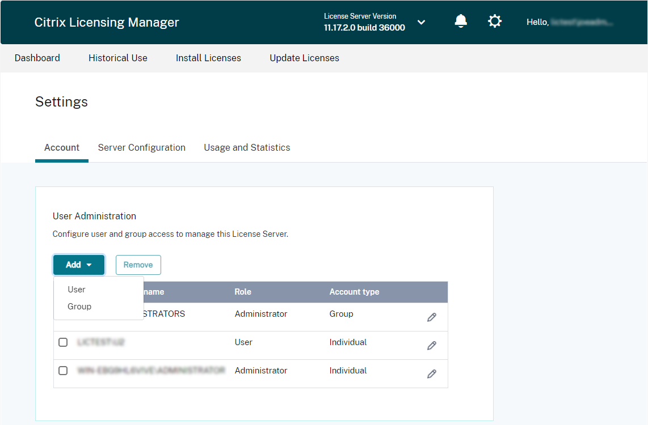Click pencil icon for Individual Administrator row
The image size is (648, 425).
tap(432, 374)
